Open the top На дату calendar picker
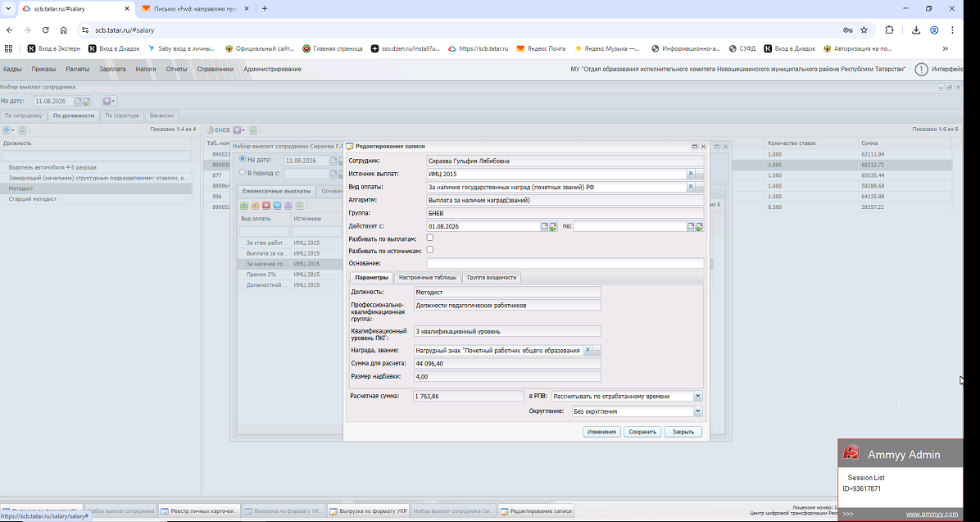This screenshot has width=980, height=522. tap(79, 101)
